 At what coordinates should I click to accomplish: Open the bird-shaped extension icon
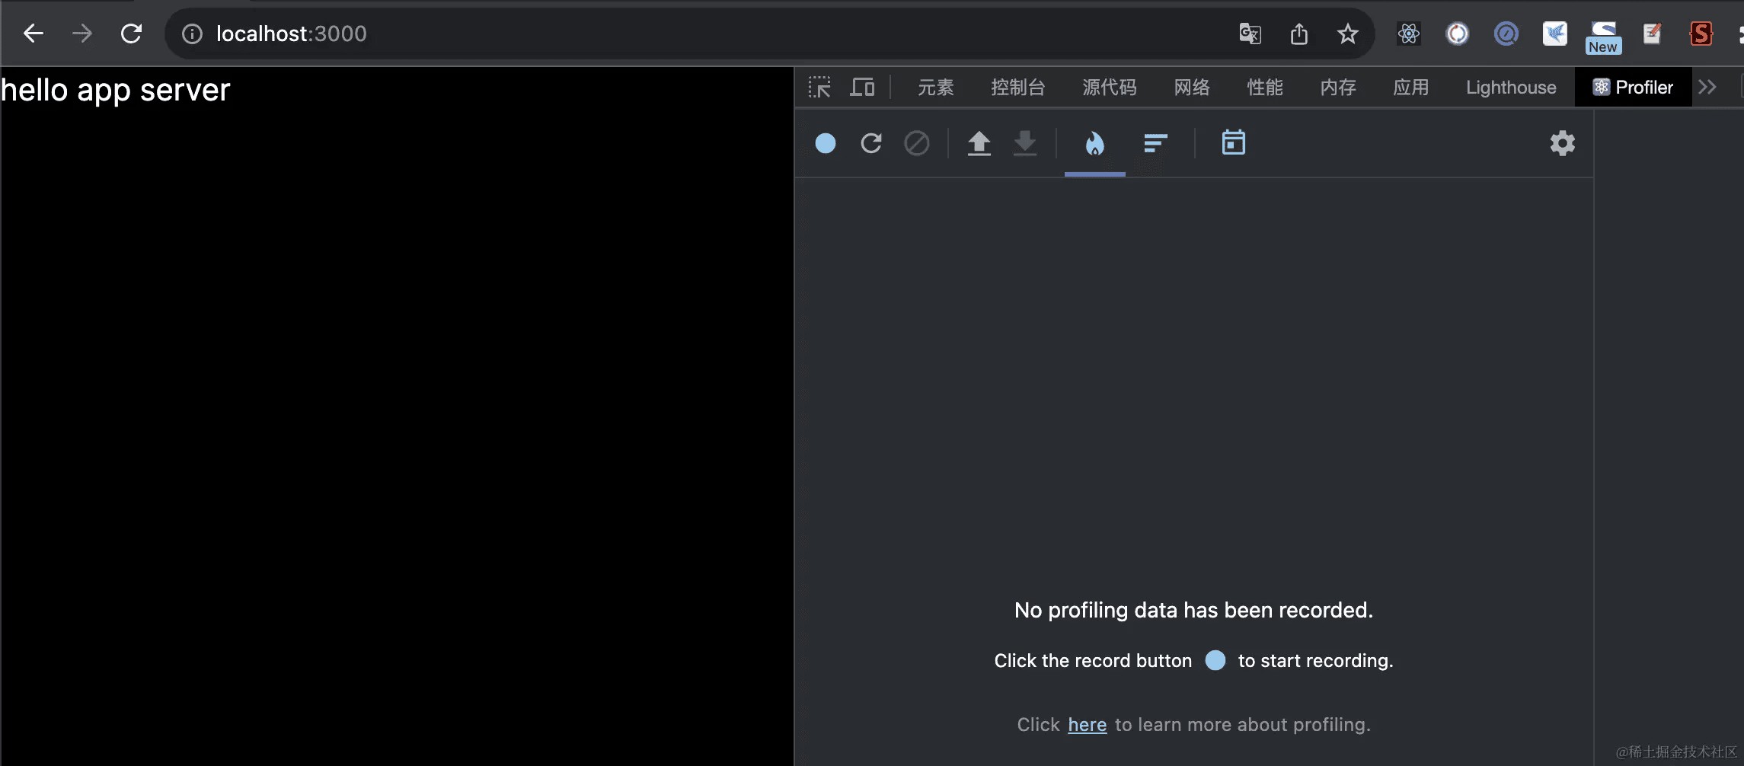point(1554,34)
